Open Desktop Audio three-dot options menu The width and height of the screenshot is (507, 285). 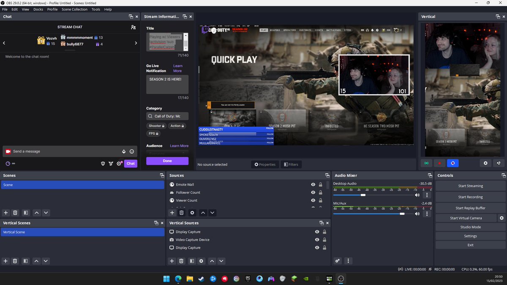[x=427, y=195]
